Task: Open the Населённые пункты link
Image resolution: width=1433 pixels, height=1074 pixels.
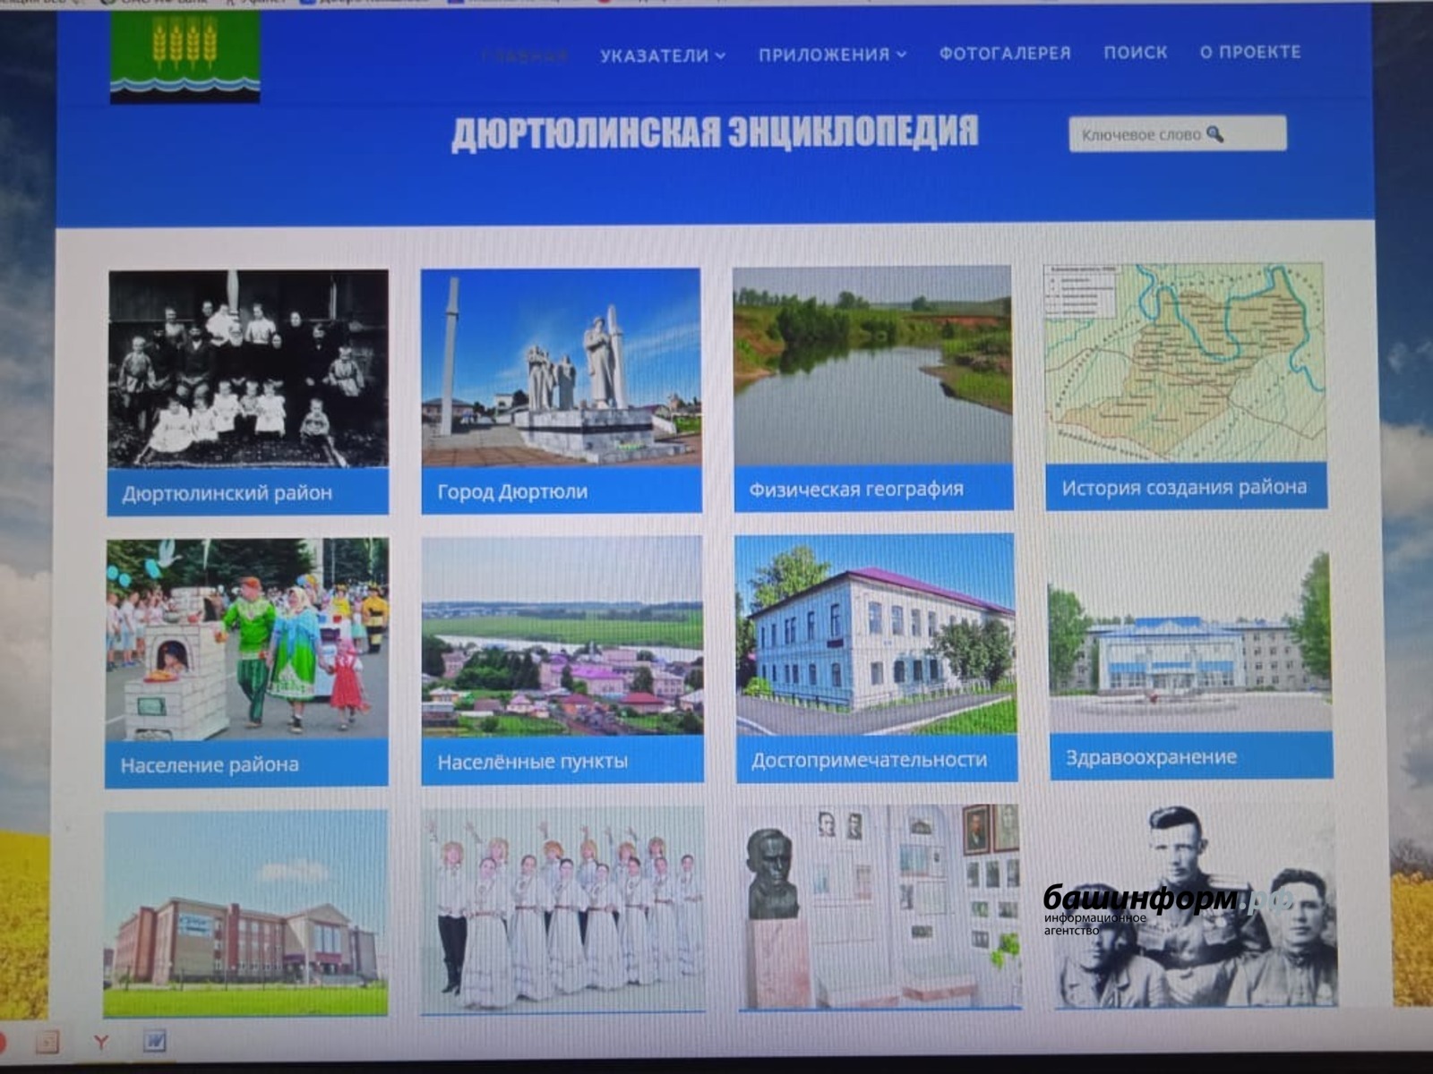Action: (x=532, y=763)
